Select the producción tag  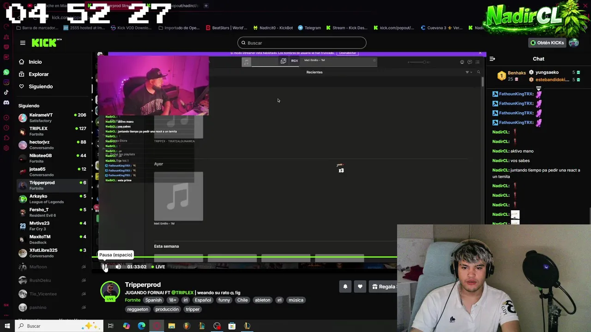[167, 309]
